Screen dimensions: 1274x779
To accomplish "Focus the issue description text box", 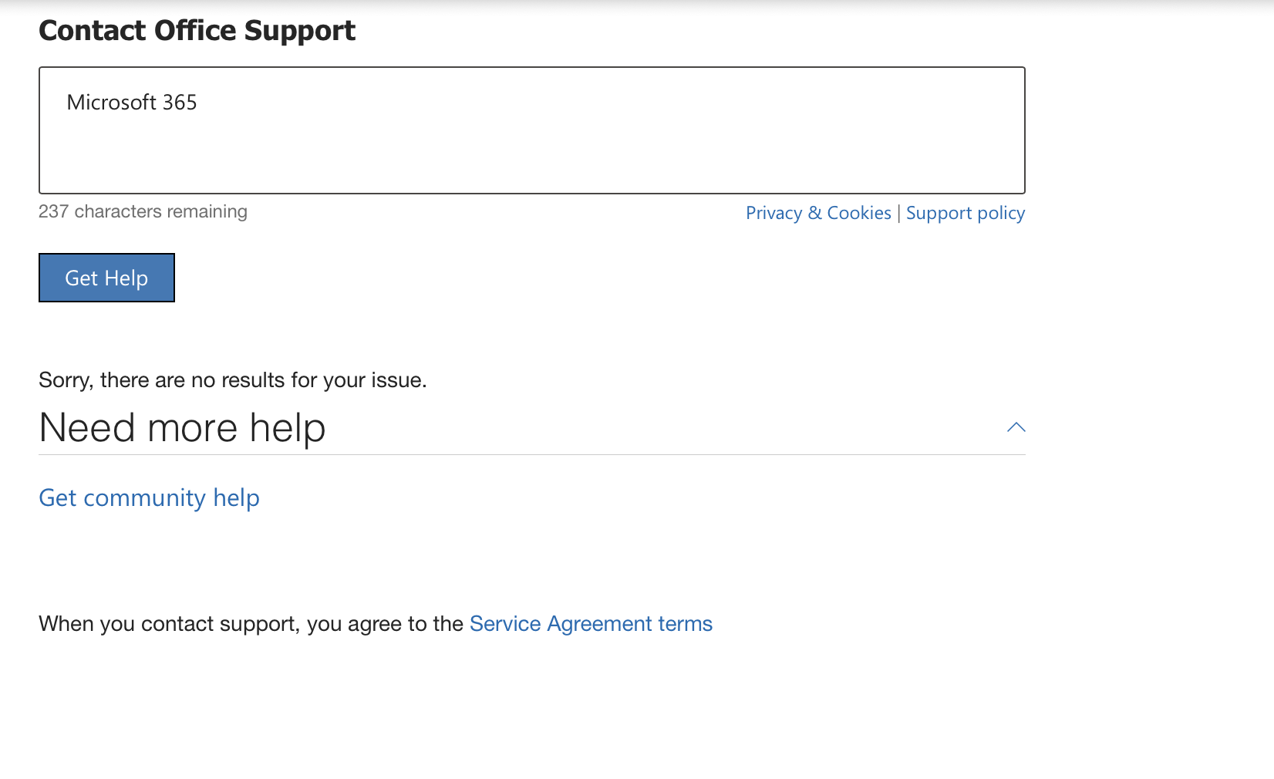I will 532,130.
